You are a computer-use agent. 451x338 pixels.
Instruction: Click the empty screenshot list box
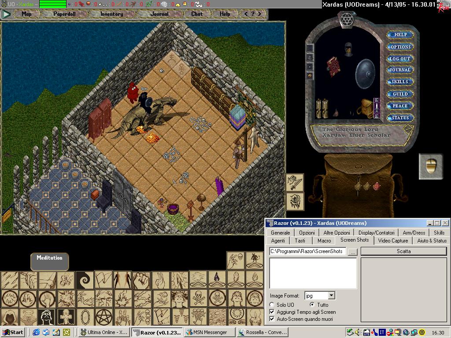click(x=313, y=273)
